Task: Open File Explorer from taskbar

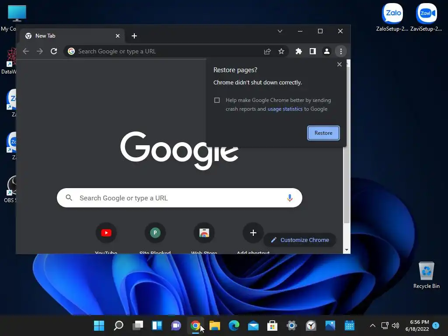Action: point(214,325)
